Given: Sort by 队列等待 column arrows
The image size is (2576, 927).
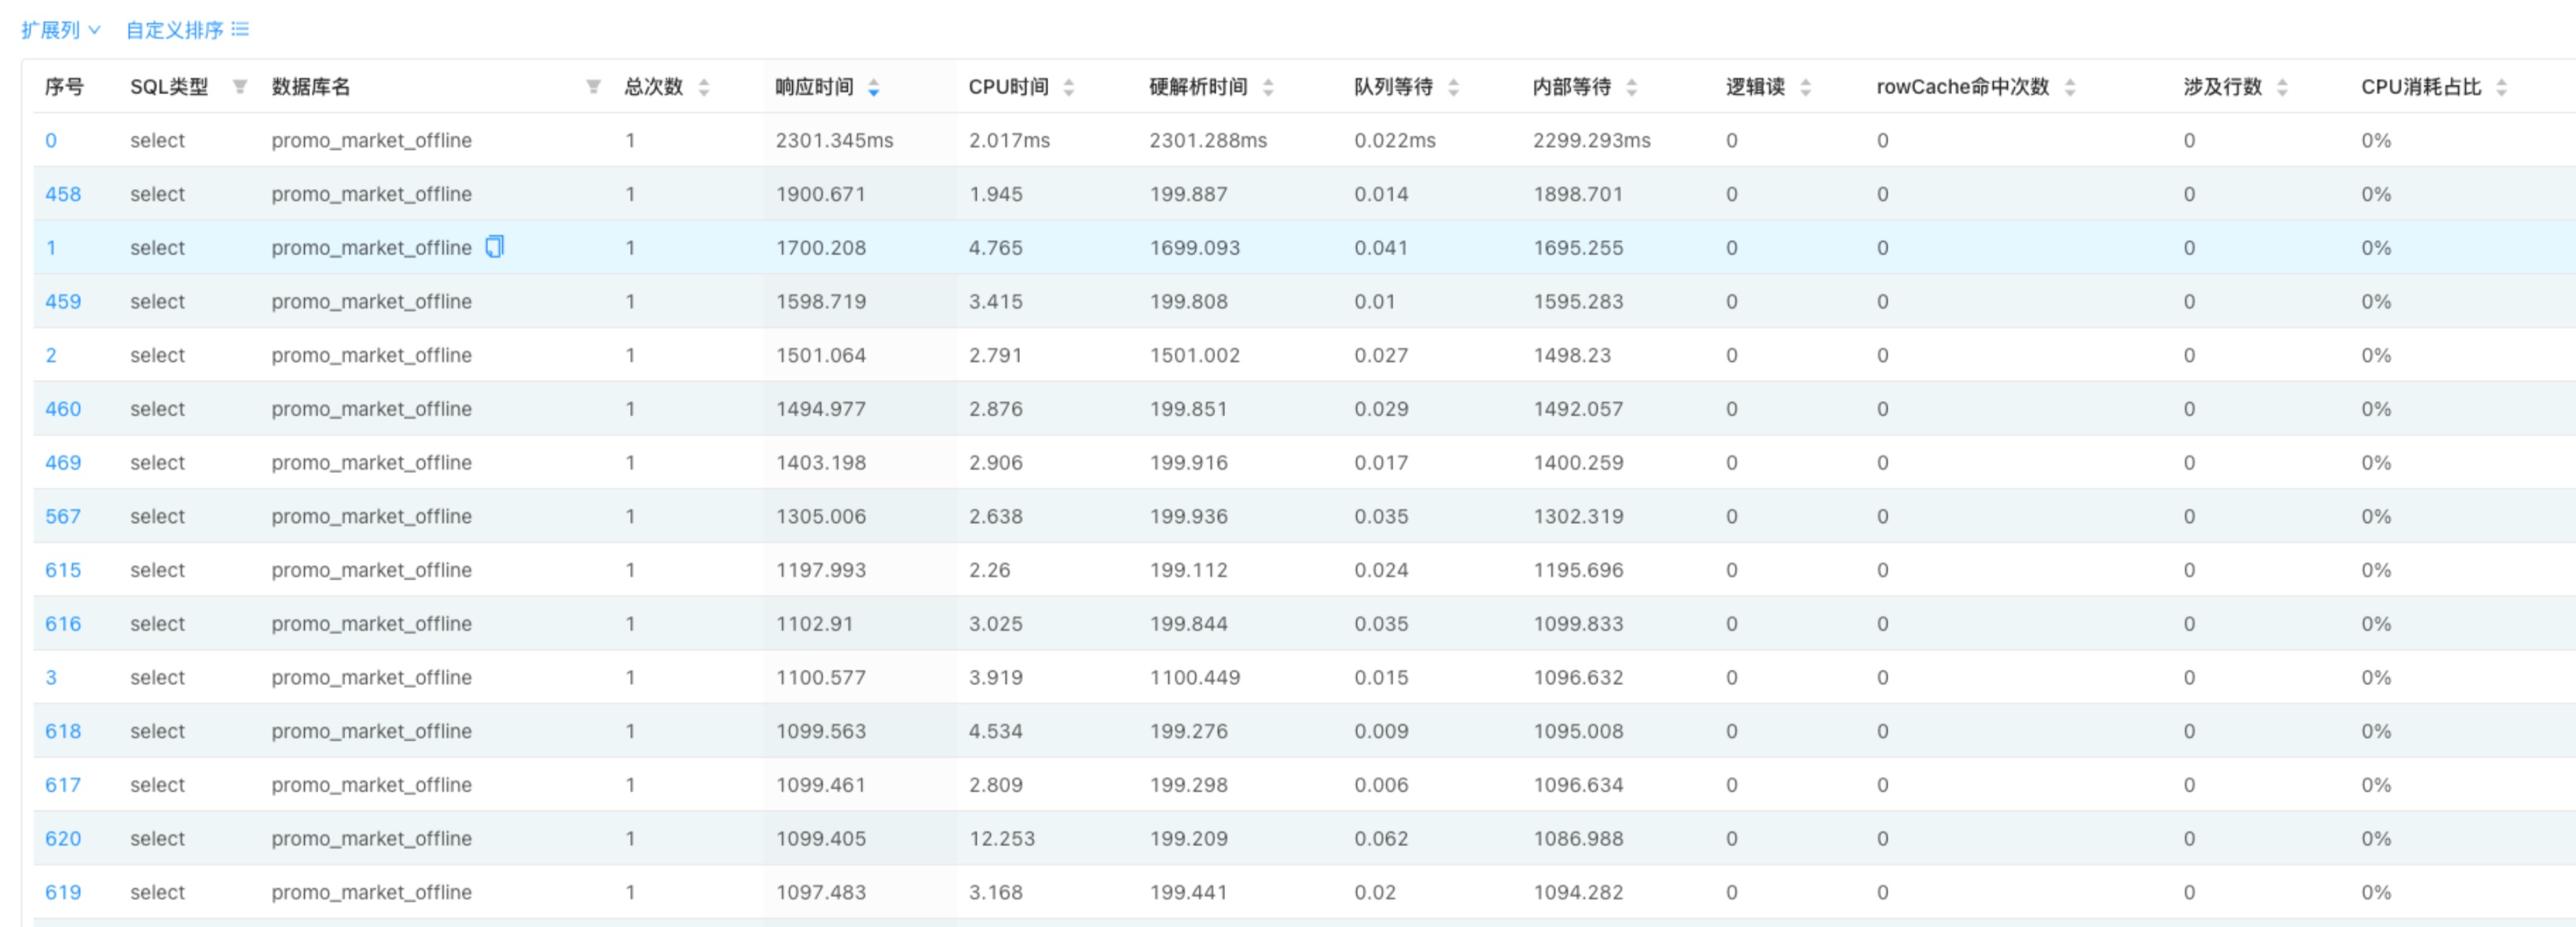Looking at the screenshot, I should click(1454, 87).
